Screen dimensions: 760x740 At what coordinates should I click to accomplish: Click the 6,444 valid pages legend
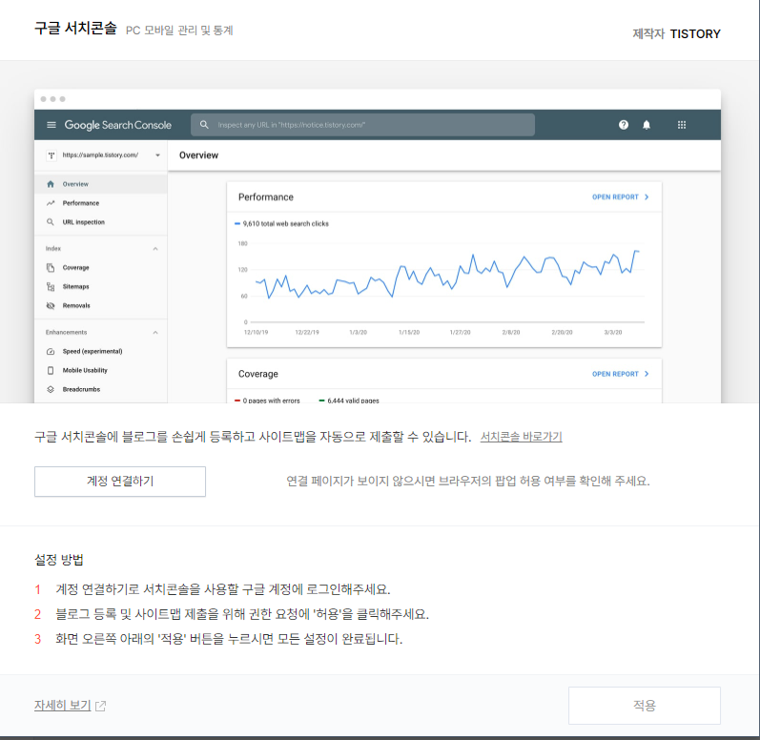(x=349, y=401)
